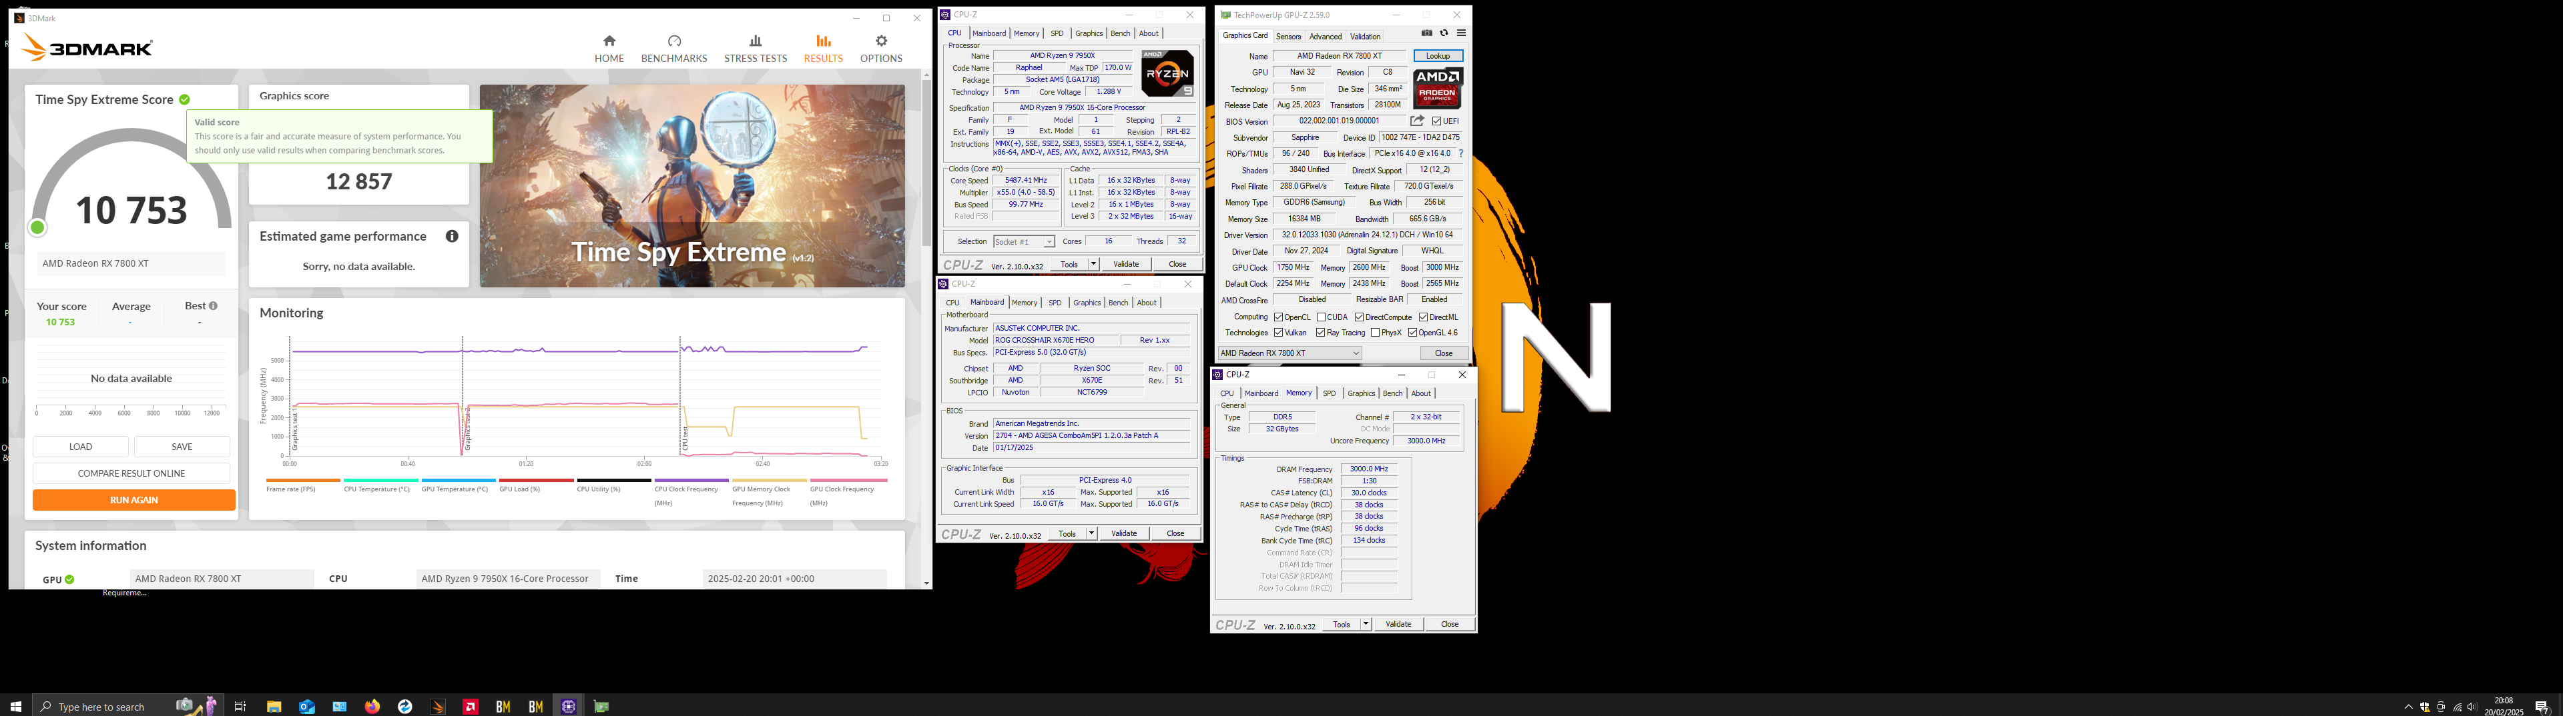
Task: Open AMD Software from the taskbar
Action: (x=471, y=706)
